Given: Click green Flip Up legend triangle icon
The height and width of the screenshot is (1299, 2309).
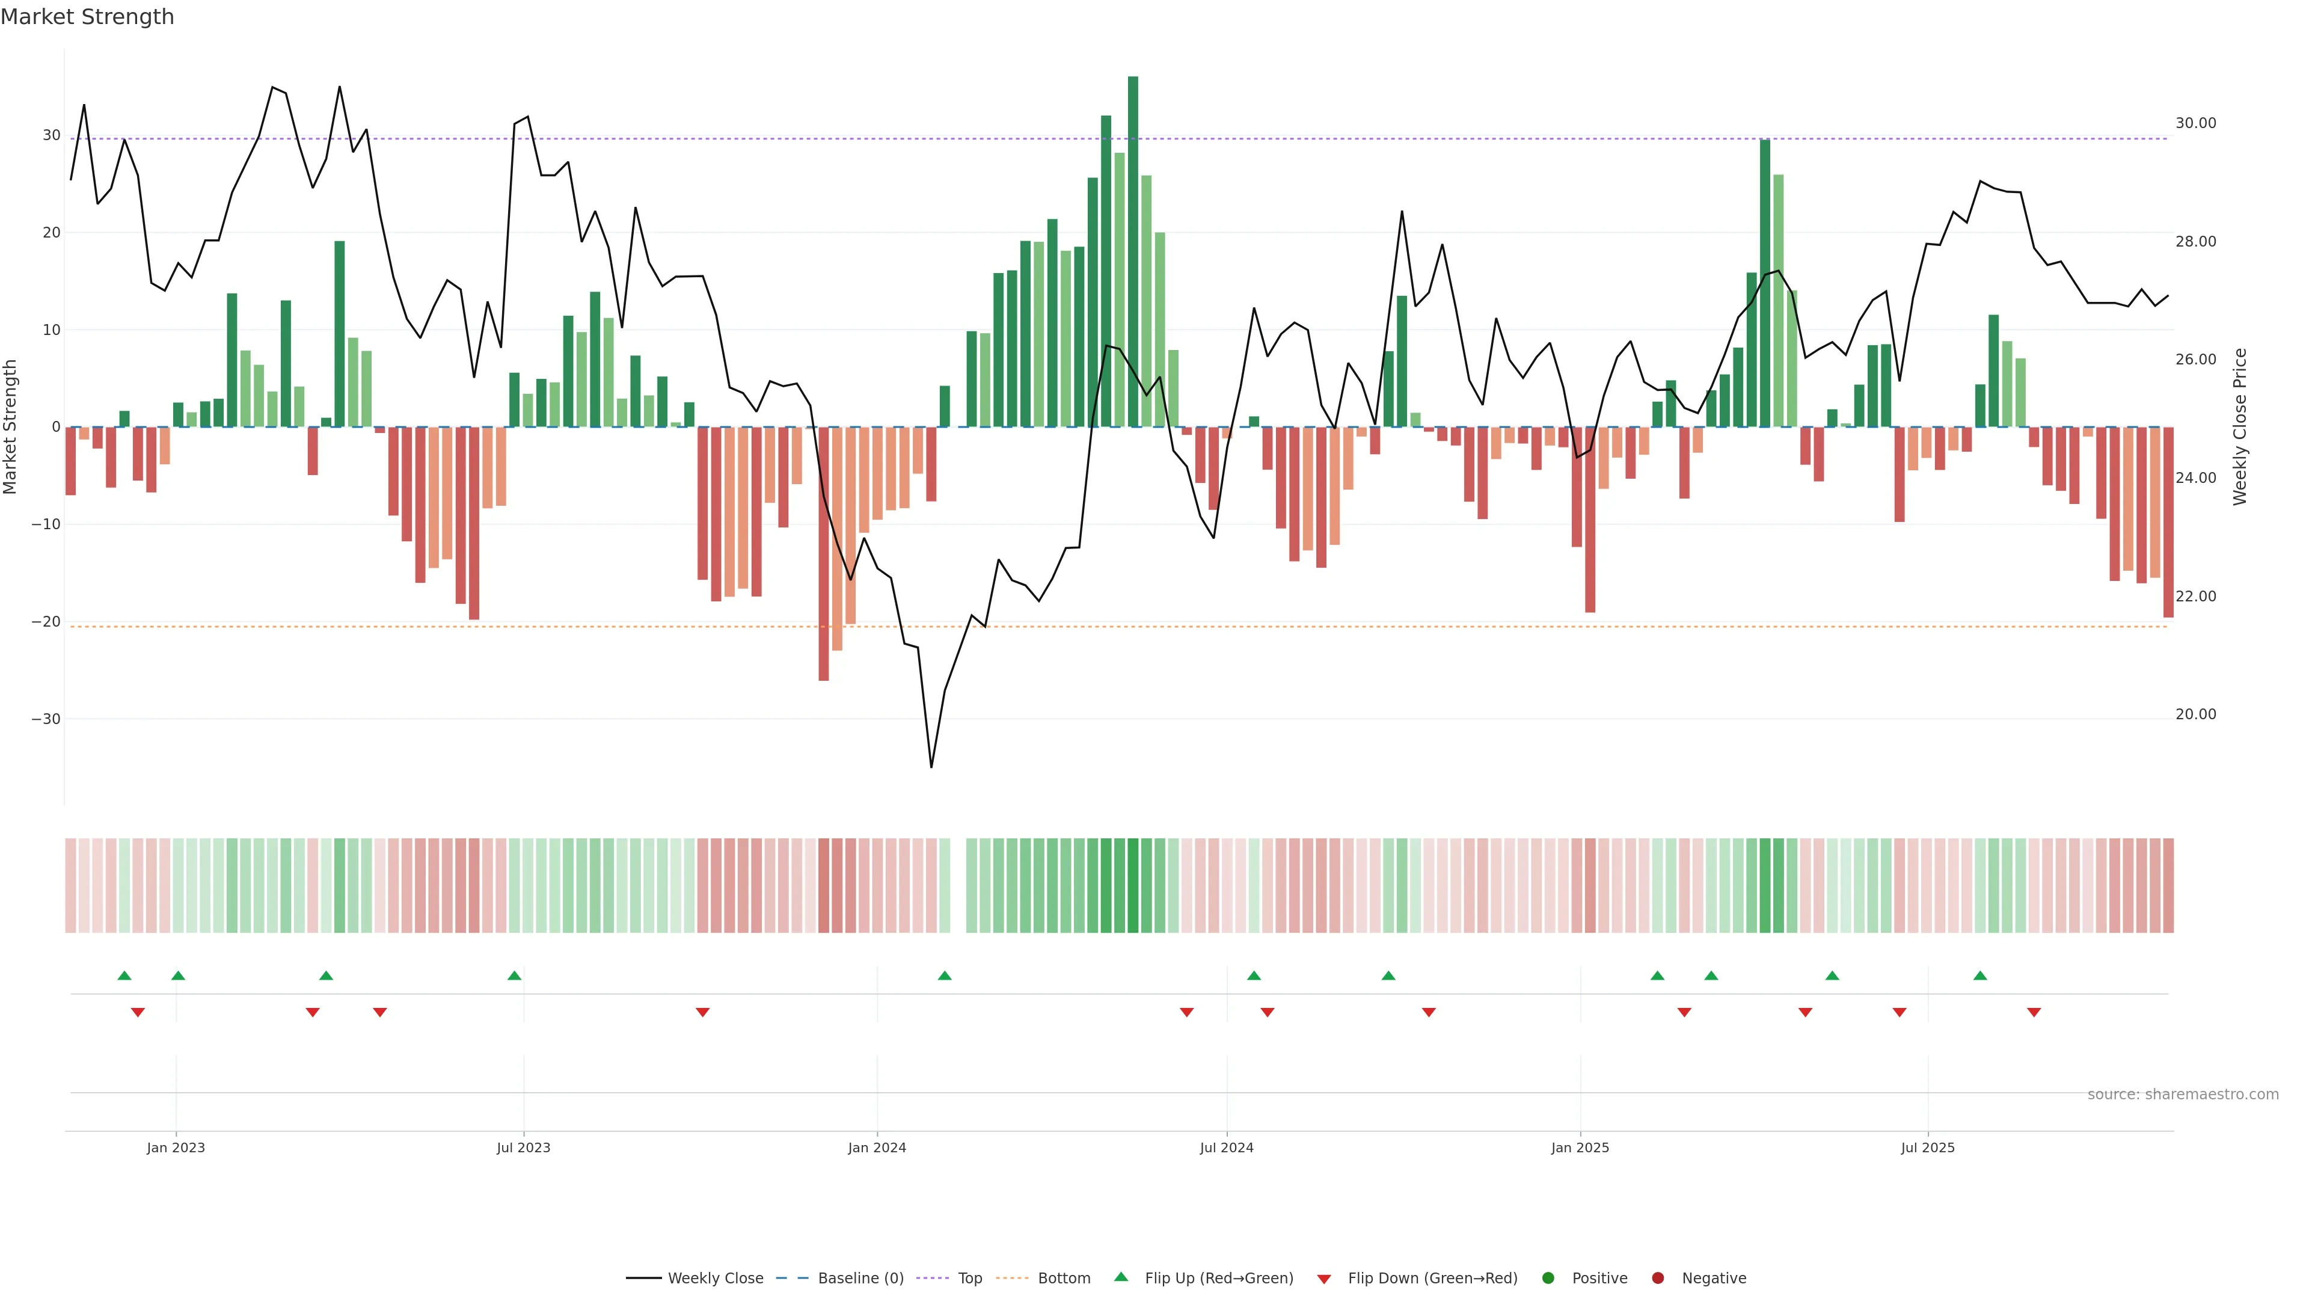Looking at the screenshot, I should [x=1120, y=1277].
